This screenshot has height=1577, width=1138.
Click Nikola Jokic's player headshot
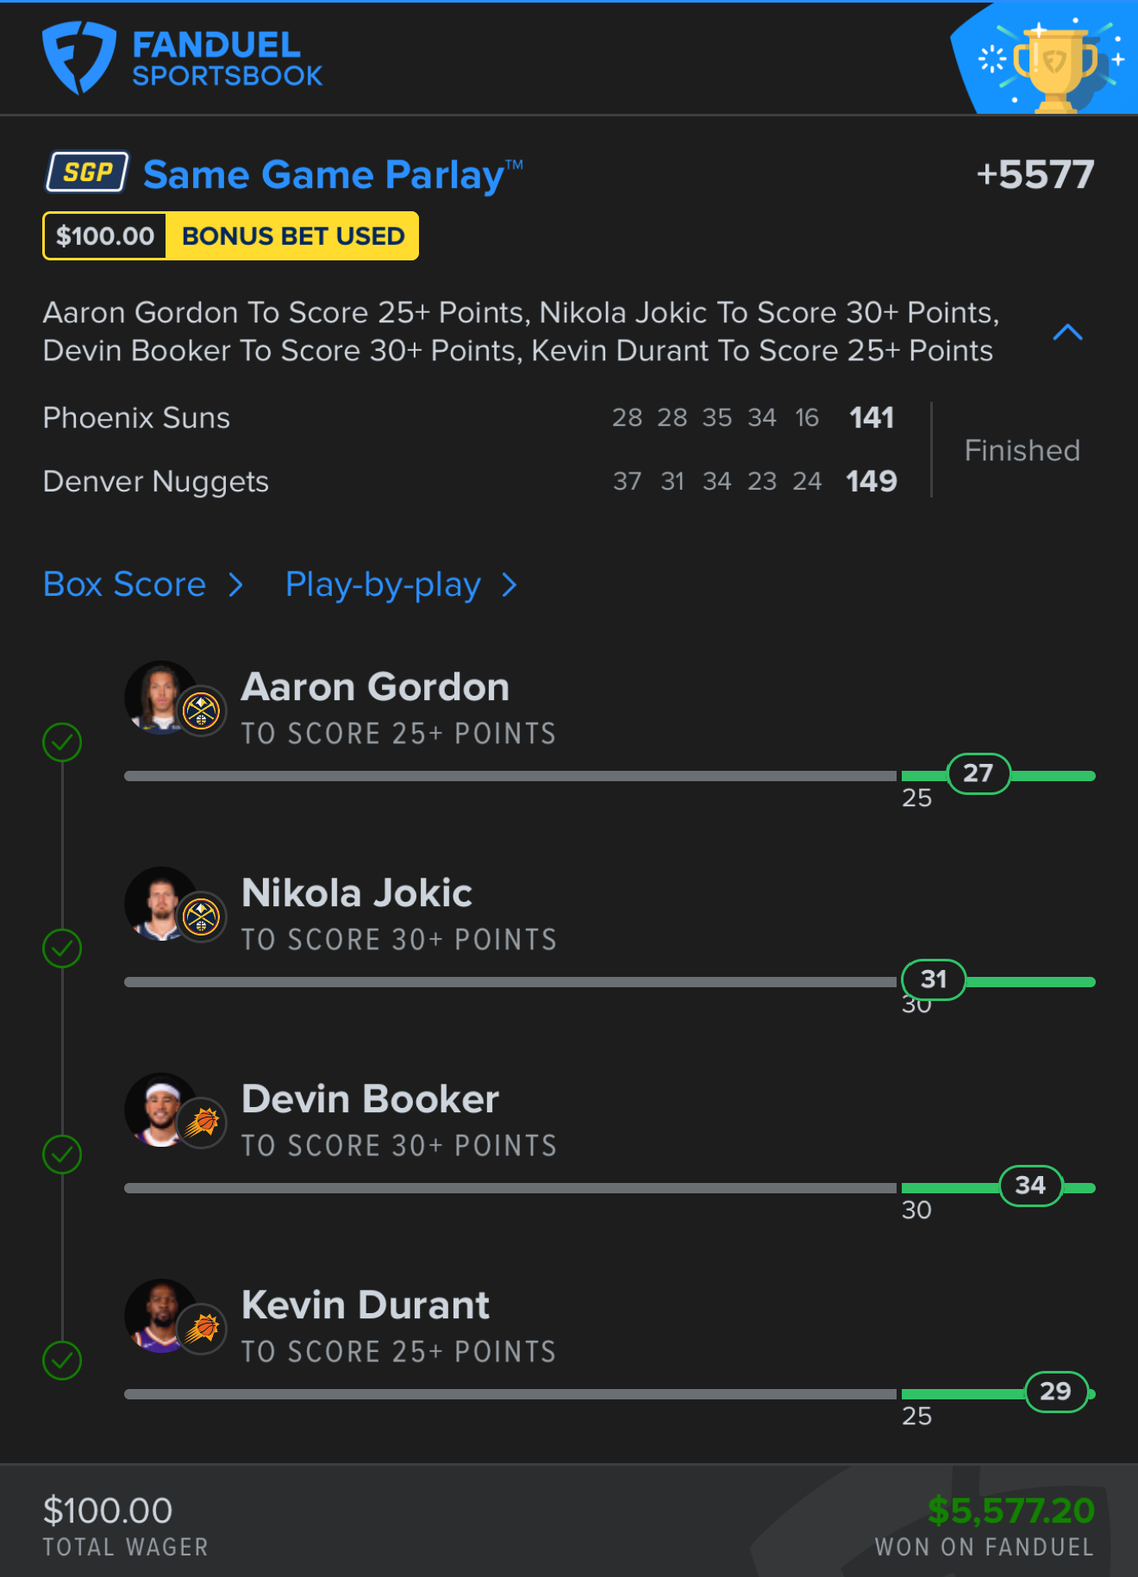point(159,904)
